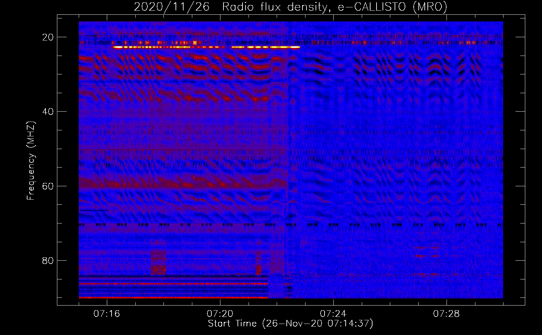Click the bright yellow emission band near 22 MHz
The image size is (542, 335).
(206, 47)
